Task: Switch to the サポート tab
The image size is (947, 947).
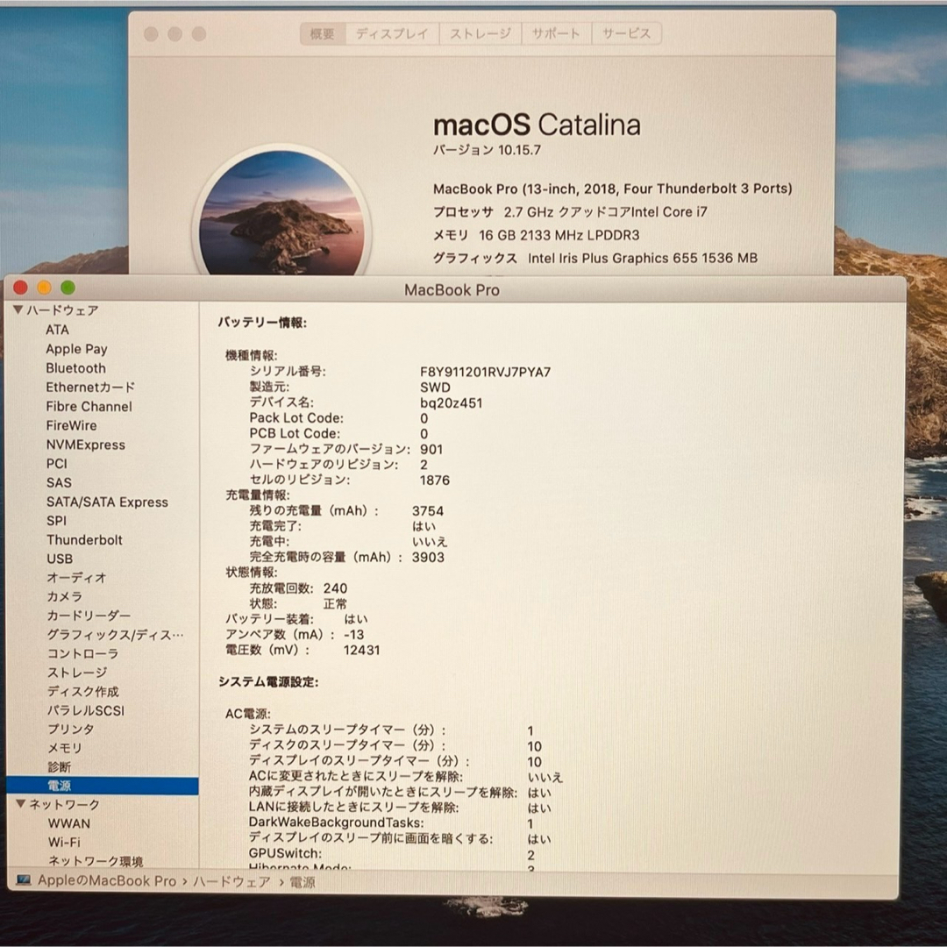Action: (x=556, y=33)
